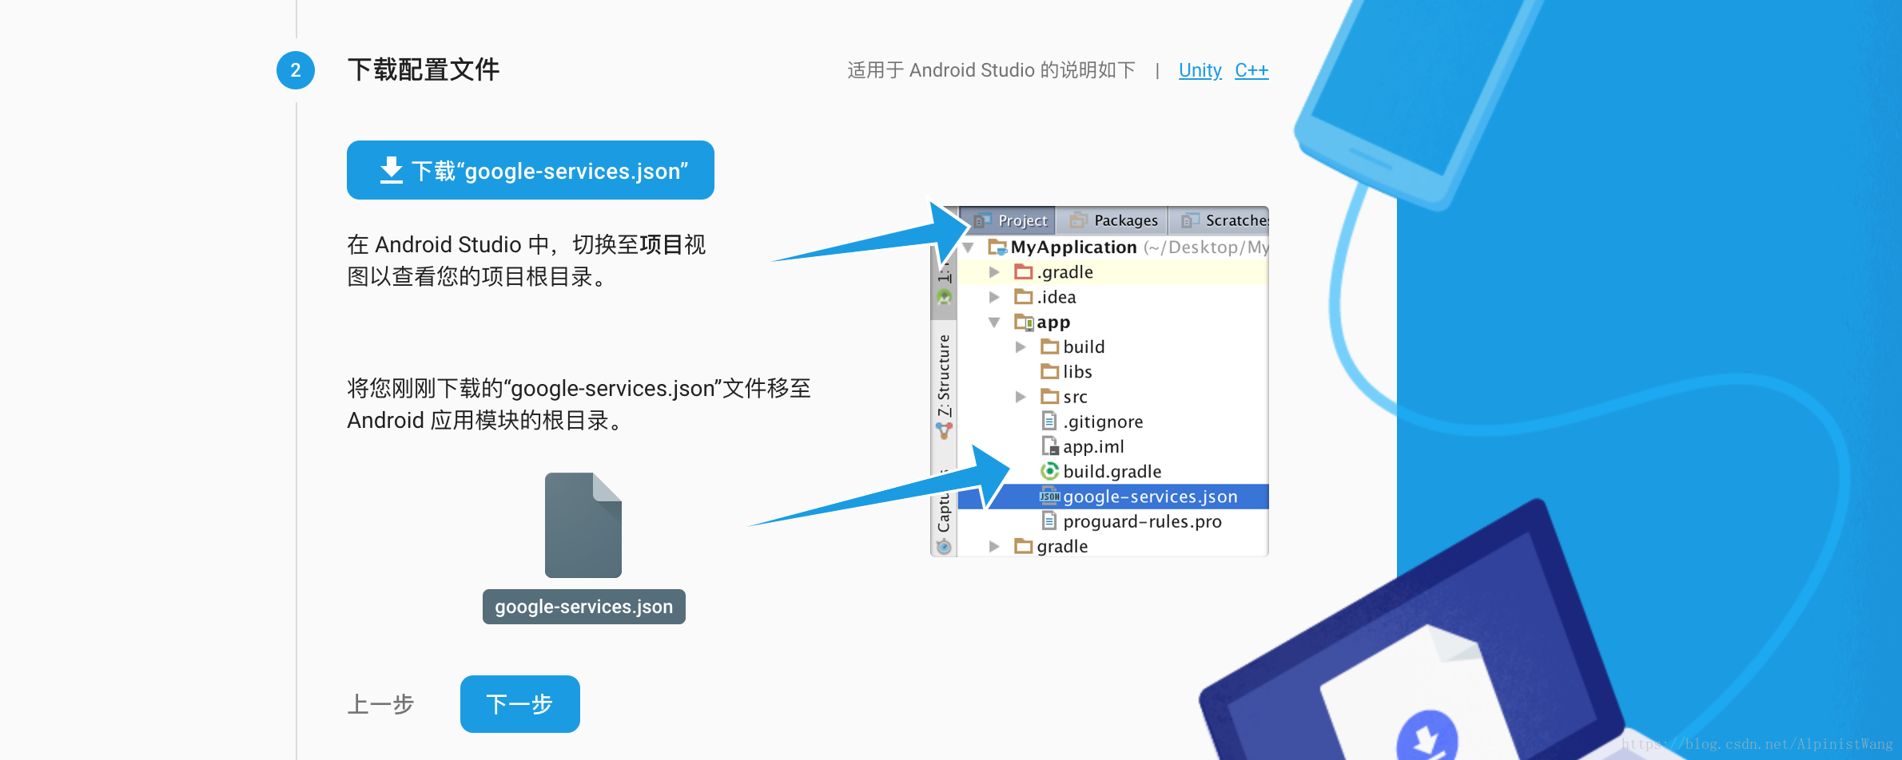The image size is (1902, 760).
Task: Select the gradle-elephant icon next to build.gradle
Action: pyautogui.click(x=1049, y=471)
